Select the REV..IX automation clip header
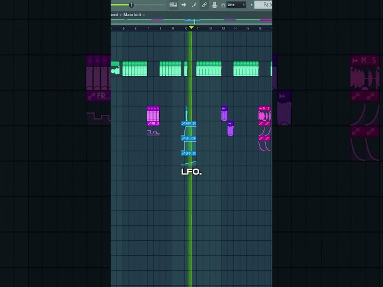This screenshot has height=287, width=383. point(189,124)
